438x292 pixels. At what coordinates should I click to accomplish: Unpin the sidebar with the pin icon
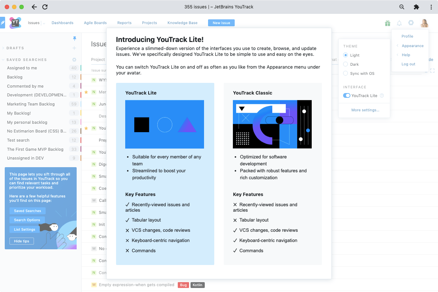tap(75, 38)
